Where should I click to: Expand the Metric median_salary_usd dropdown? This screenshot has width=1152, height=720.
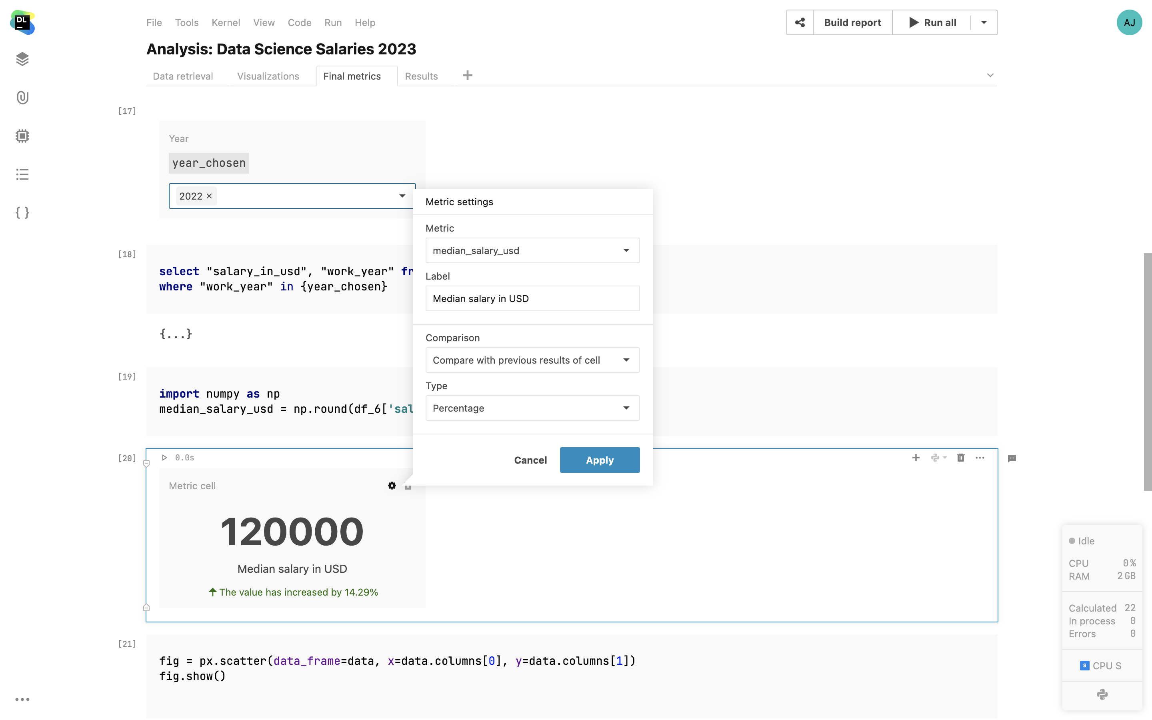[532, 250]
